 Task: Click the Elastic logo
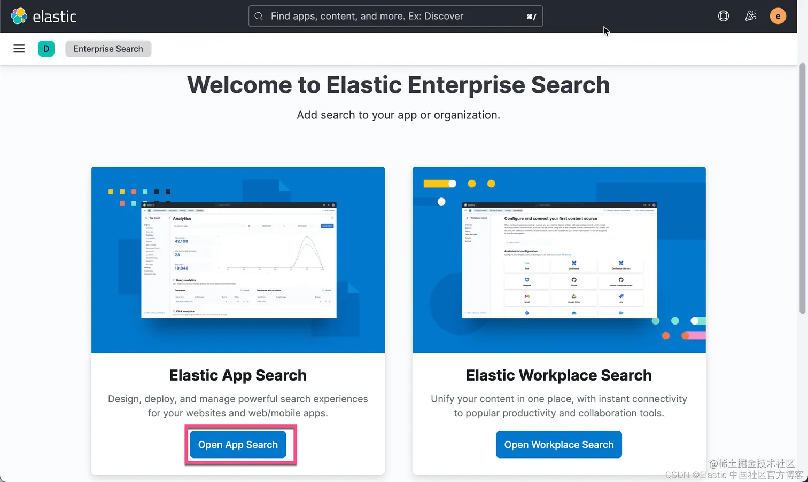44,16
